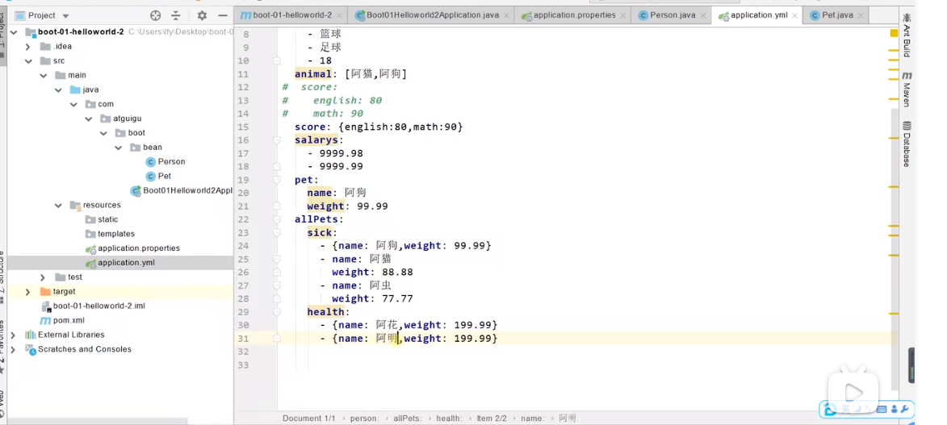Fold the salarys block at line 16
Viewport: 947px width, 425px height.
pyautogui.click(x=277, y=140)
